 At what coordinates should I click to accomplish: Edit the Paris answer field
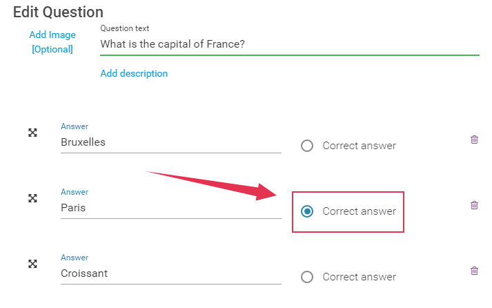(x=171, y=208)
